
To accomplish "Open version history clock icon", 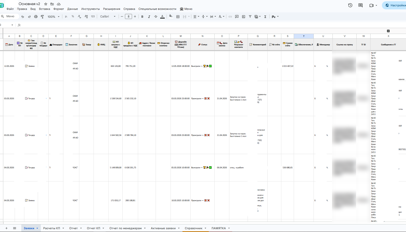I will pos(350,5).
